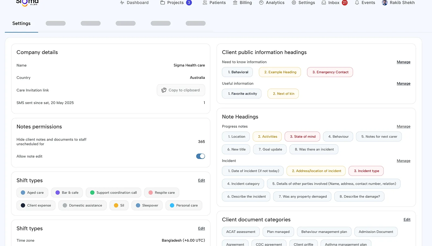The width and height of the screenshot is (432, 246).
Task: Click the Aged care blue color dot
Action: click(x=23, y=193)
